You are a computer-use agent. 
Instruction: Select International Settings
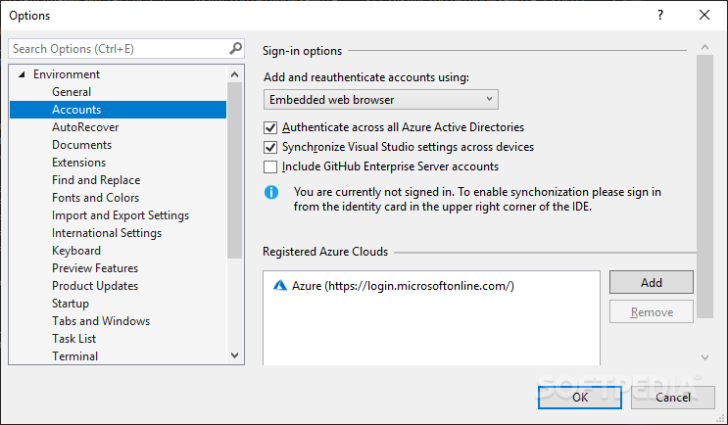click(107, 233)
